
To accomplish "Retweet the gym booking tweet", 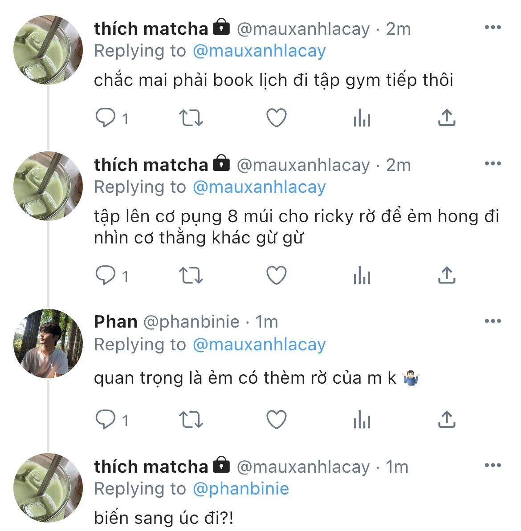I will 191,118.
